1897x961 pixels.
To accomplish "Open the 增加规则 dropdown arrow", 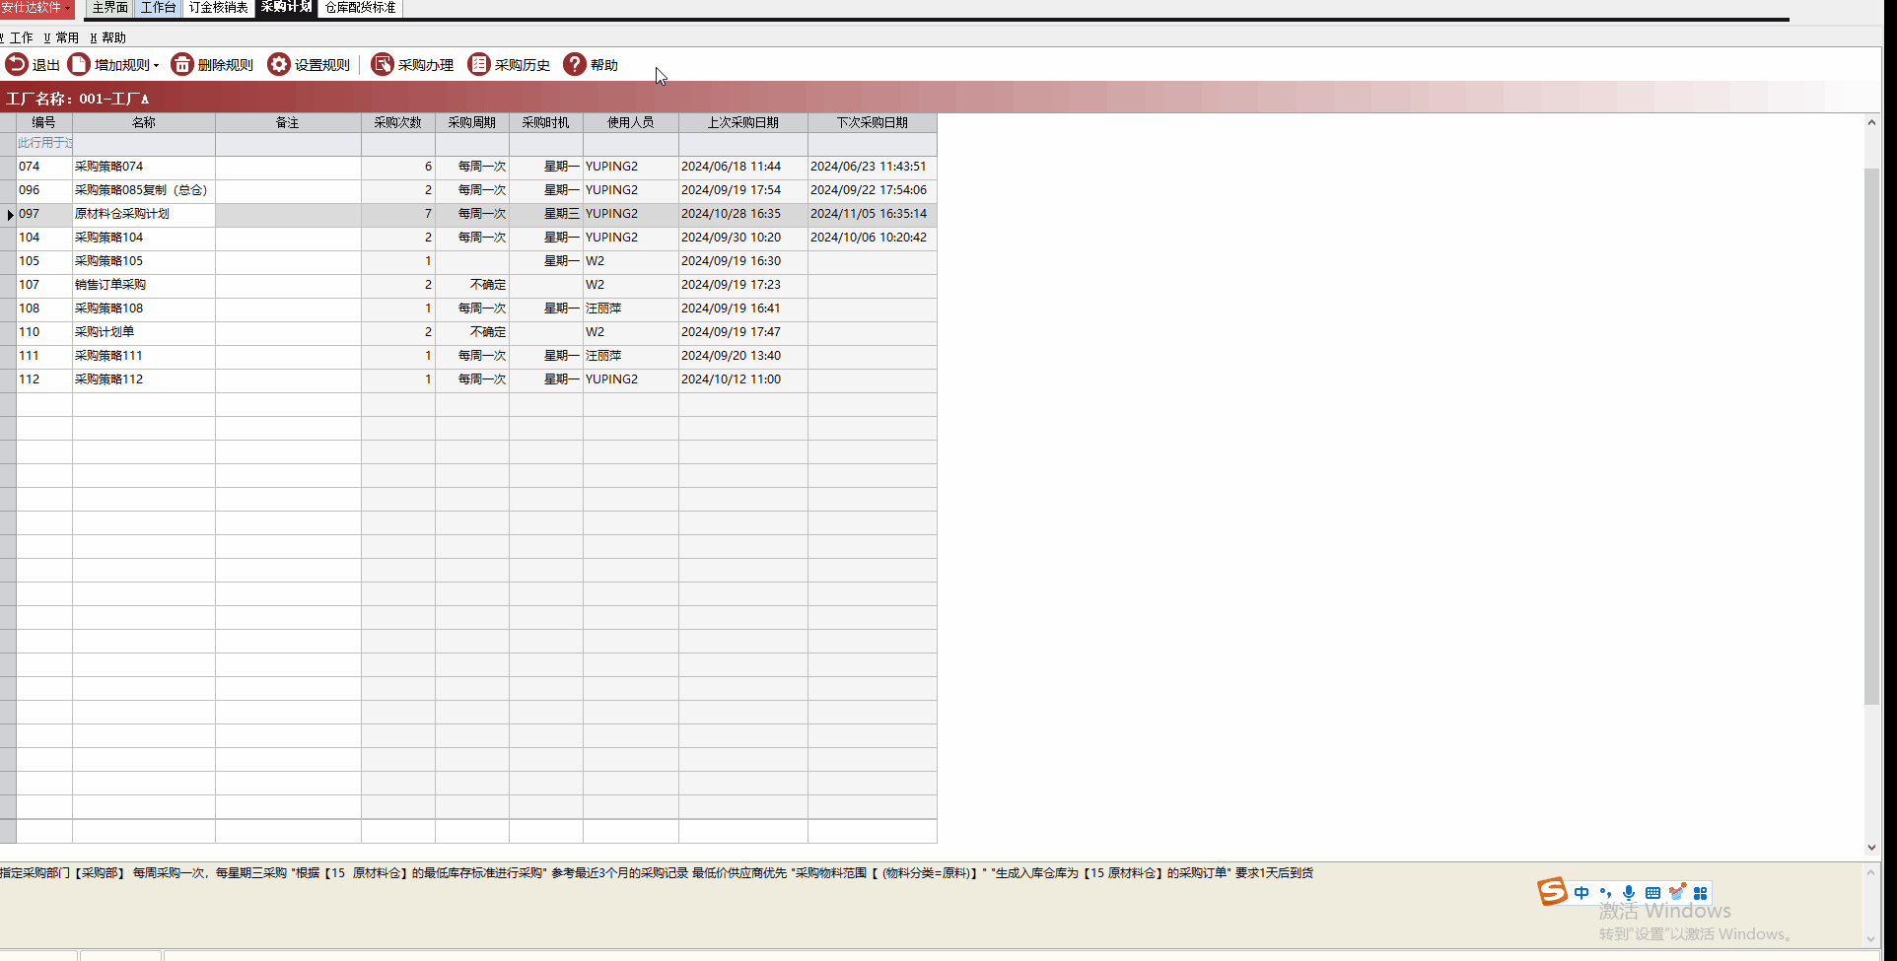I will click(156, 65).
